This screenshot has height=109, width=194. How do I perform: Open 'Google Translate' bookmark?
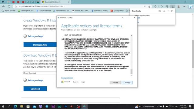click(44, 11)
